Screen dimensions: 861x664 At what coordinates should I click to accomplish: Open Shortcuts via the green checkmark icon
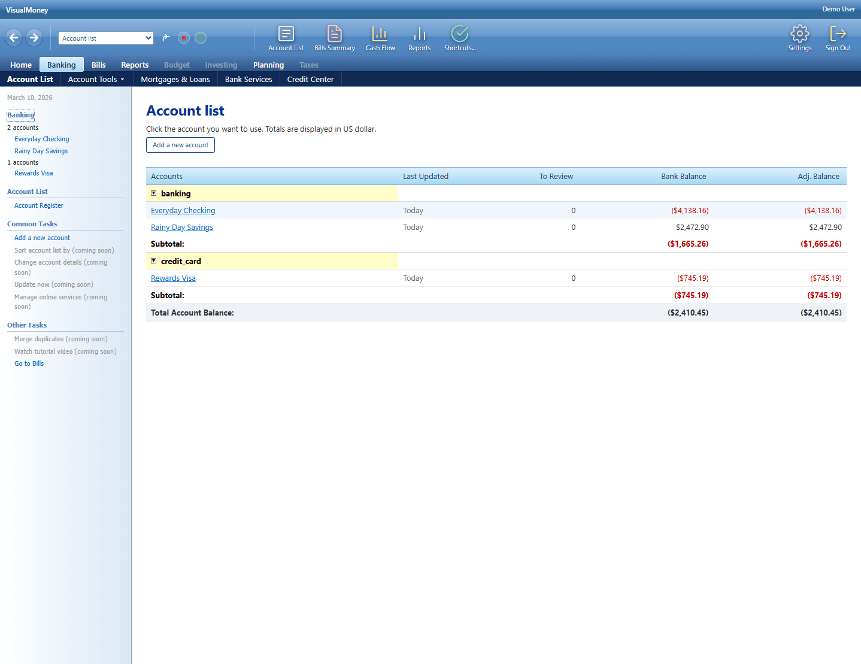point(459,38)
